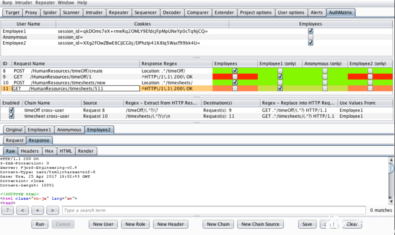Toggle Employee2 (only) checkbox for request 9
Viewport: 395px width, 235px height.
pos(370,76)
